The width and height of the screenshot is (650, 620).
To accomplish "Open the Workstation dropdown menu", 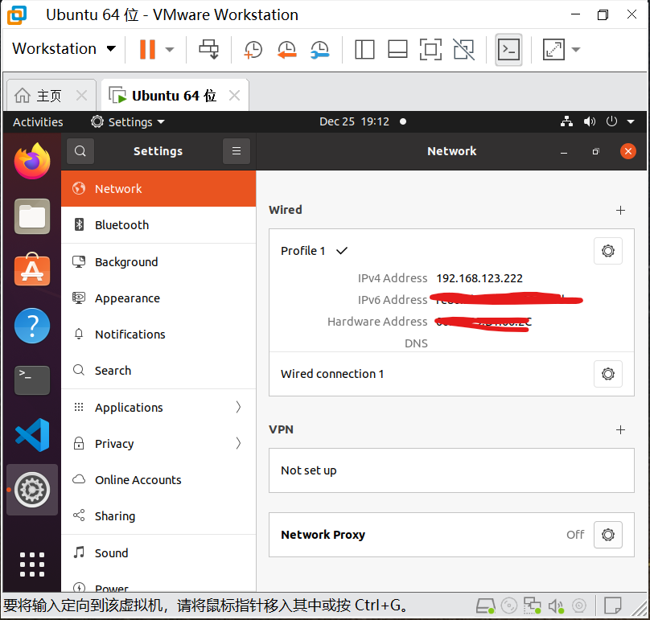I will pos(64,49).
